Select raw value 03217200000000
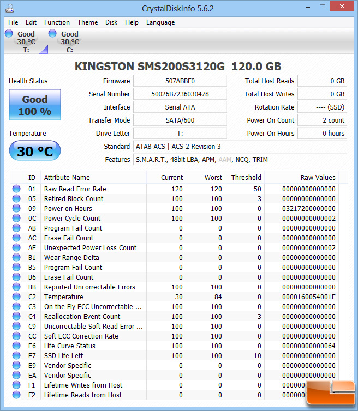The height and width of the screenshot is (411, 358). click(309, 209)
